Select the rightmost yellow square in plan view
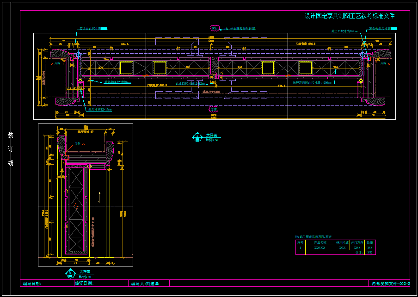 [306, 68]
